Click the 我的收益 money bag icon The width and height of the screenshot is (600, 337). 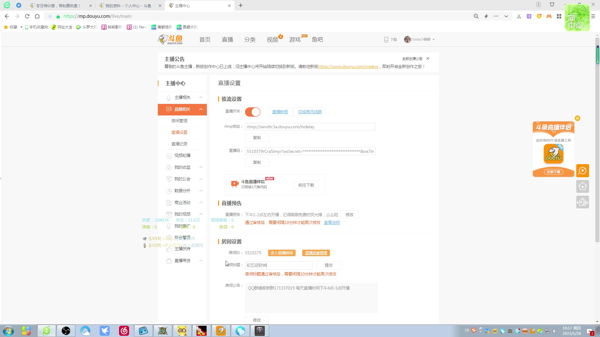[169, 168]
